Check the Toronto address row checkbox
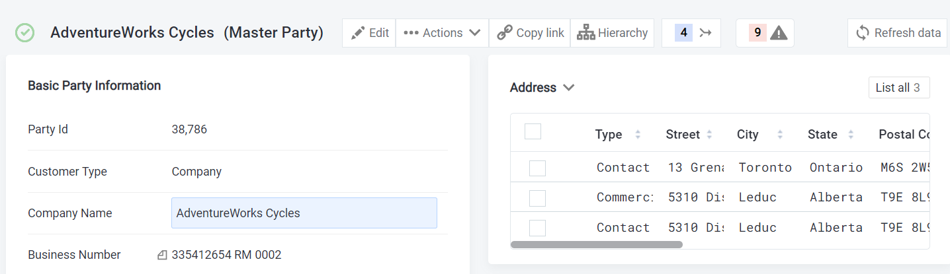 tap(537, 168)
